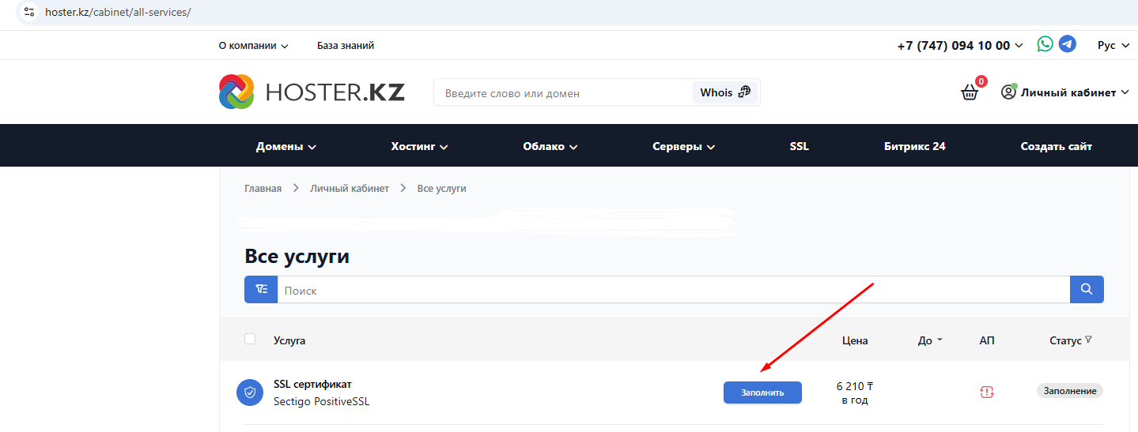
Task: Click the site info icon in address bar
Action: point(29,13)
